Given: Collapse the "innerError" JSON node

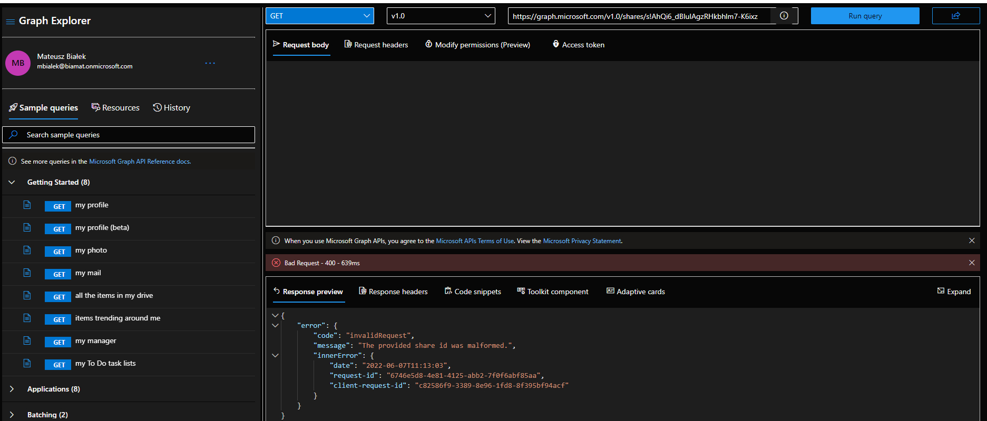Looking at the screenshot, I should 275,355.
